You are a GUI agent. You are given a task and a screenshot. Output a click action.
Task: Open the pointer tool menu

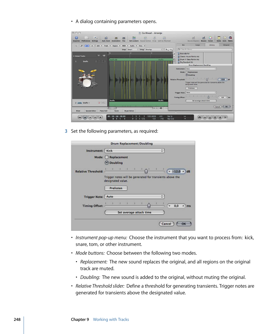[x=167, y=49]
